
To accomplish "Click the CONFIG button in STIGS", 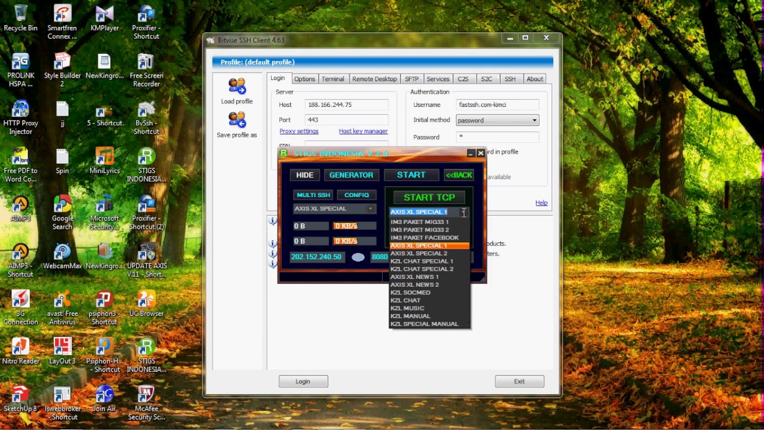I will coord(356,195).
